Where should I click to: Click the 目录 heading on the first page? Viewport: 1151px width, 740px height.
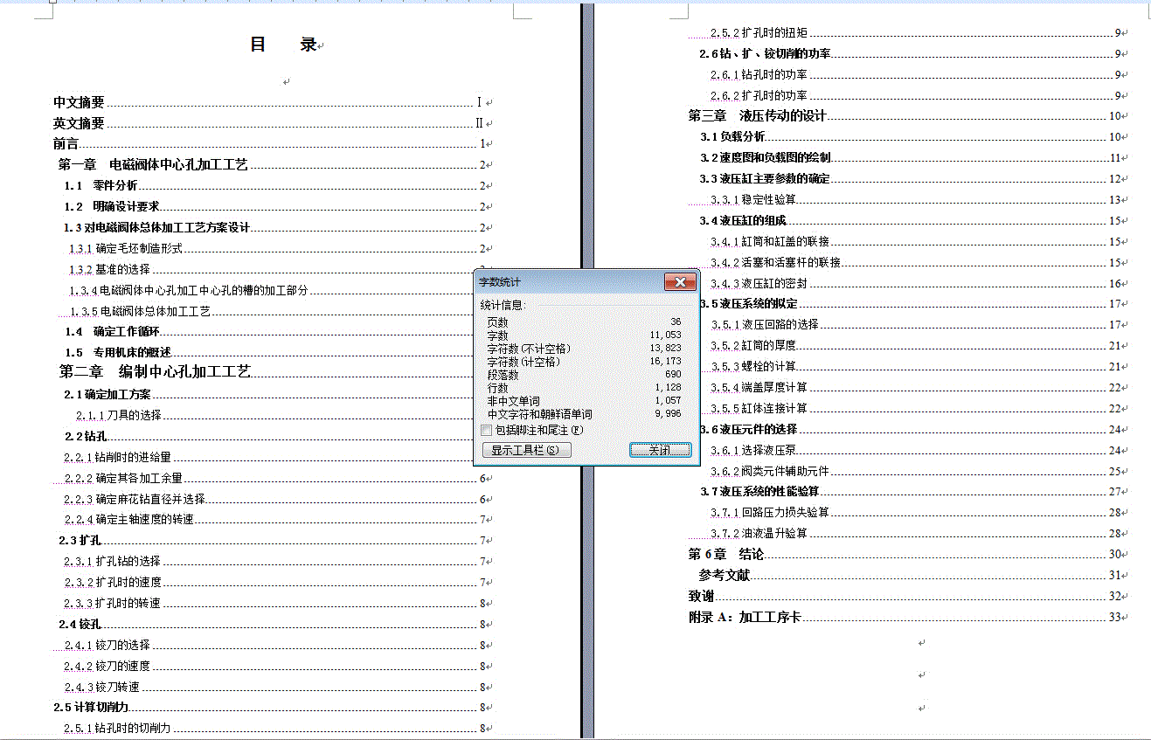(283, 45)
